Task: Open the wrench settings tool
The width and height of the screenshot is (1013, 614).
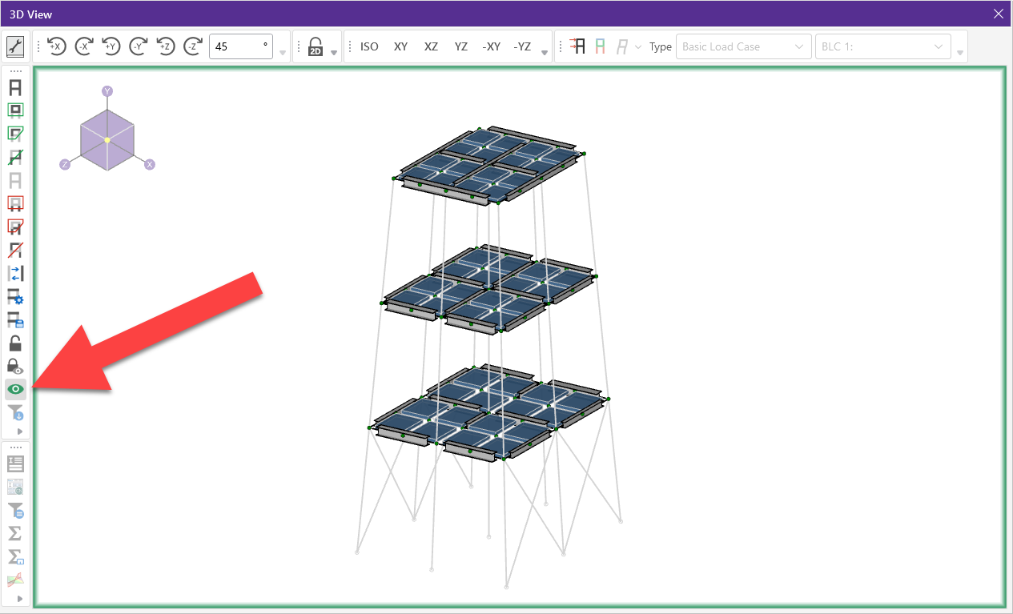Action: (15, 46)
